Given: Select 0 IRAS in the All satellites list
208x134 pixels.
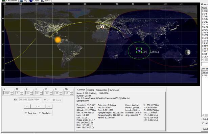Looking at the screenshot, I should [x=205, y=43].
